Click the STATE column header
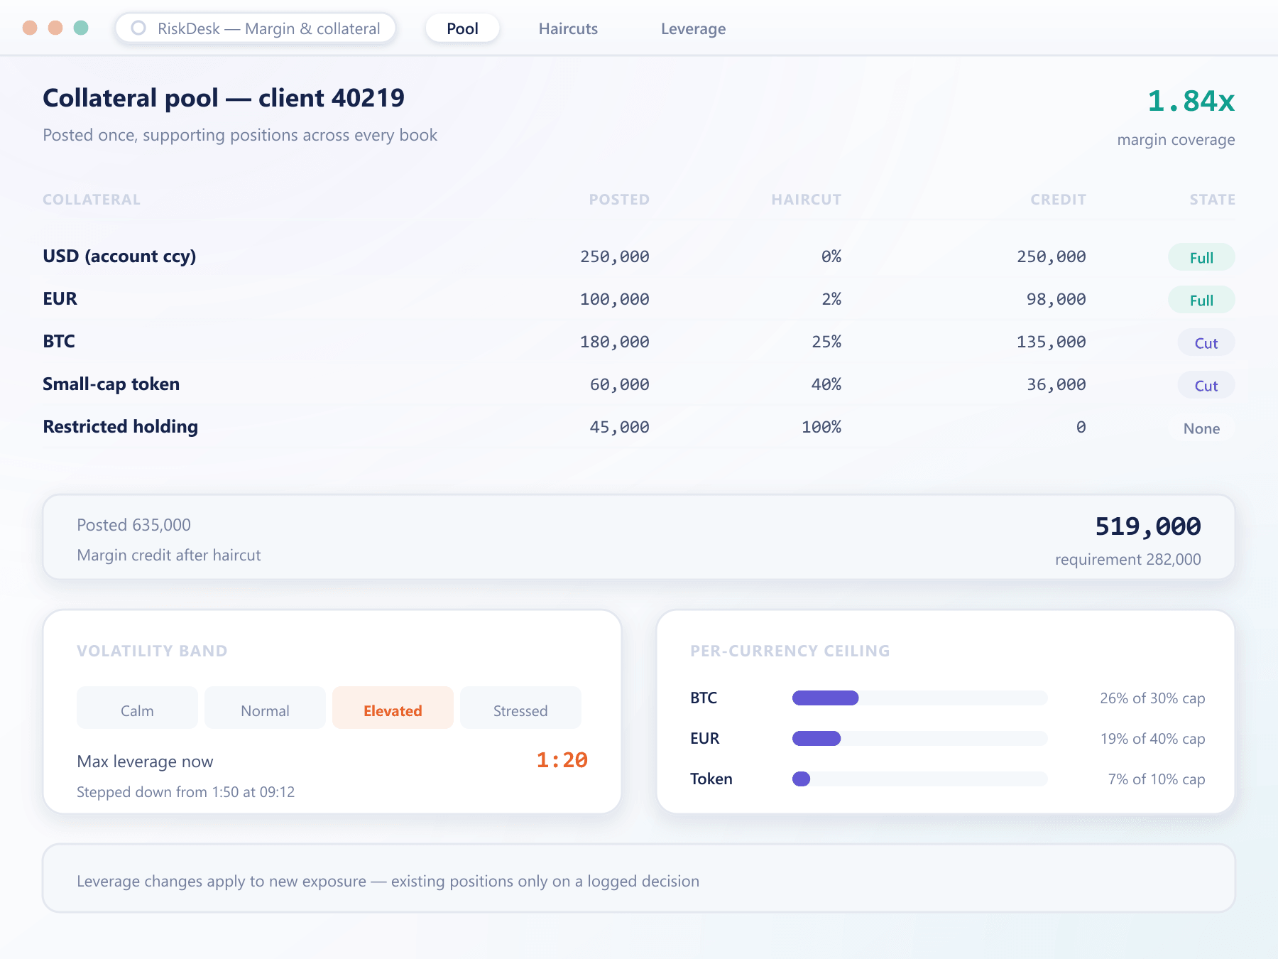Viewport: 1278px width, 959px height. pyautogui.click(x=1212, y=200)
